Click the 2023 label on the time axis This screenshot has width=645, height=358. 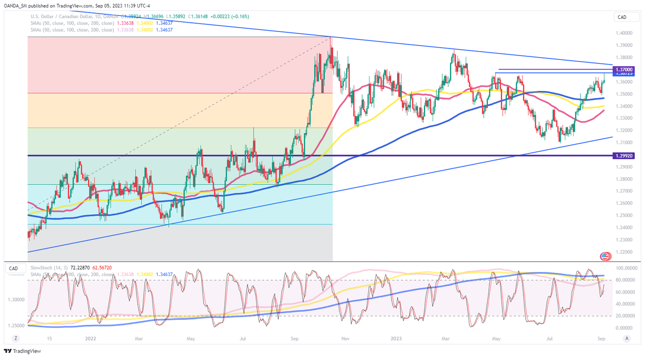(x=396, y=338)
